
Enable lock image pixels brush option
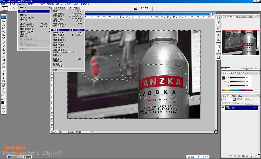click(233, 103)
